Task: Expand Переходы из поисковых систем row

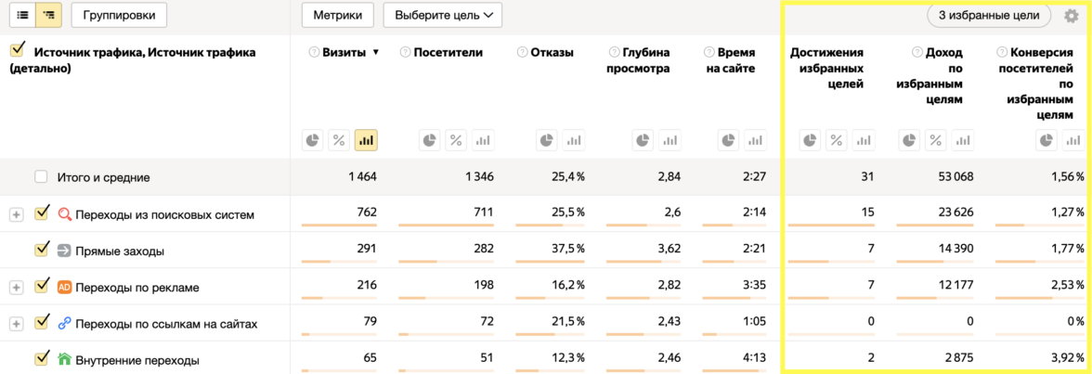Action: (x=16, y=214)
